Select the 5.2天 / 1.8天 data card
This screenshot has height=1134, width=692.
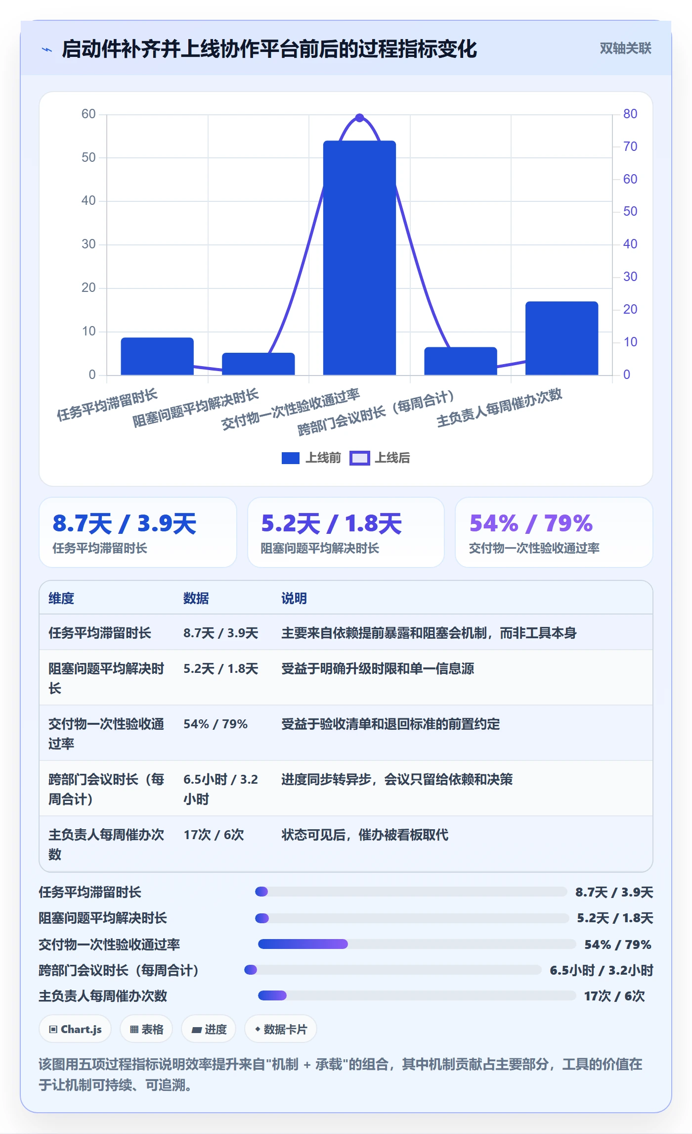(x=346, y=532)
